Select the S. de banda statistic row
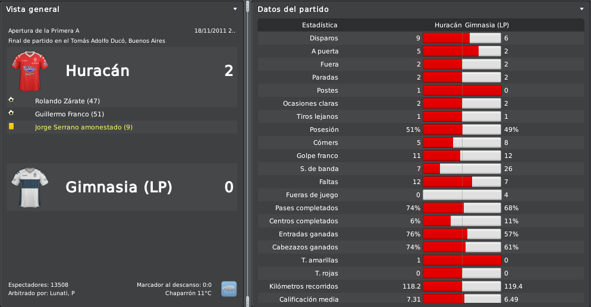Viewport: 591px width, 307px height. point(420,169)
